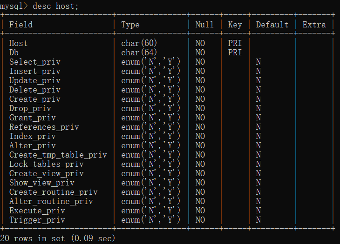Screen dimensions: 340x244
Task: Click the Extra column header
Action: point(314,25)
